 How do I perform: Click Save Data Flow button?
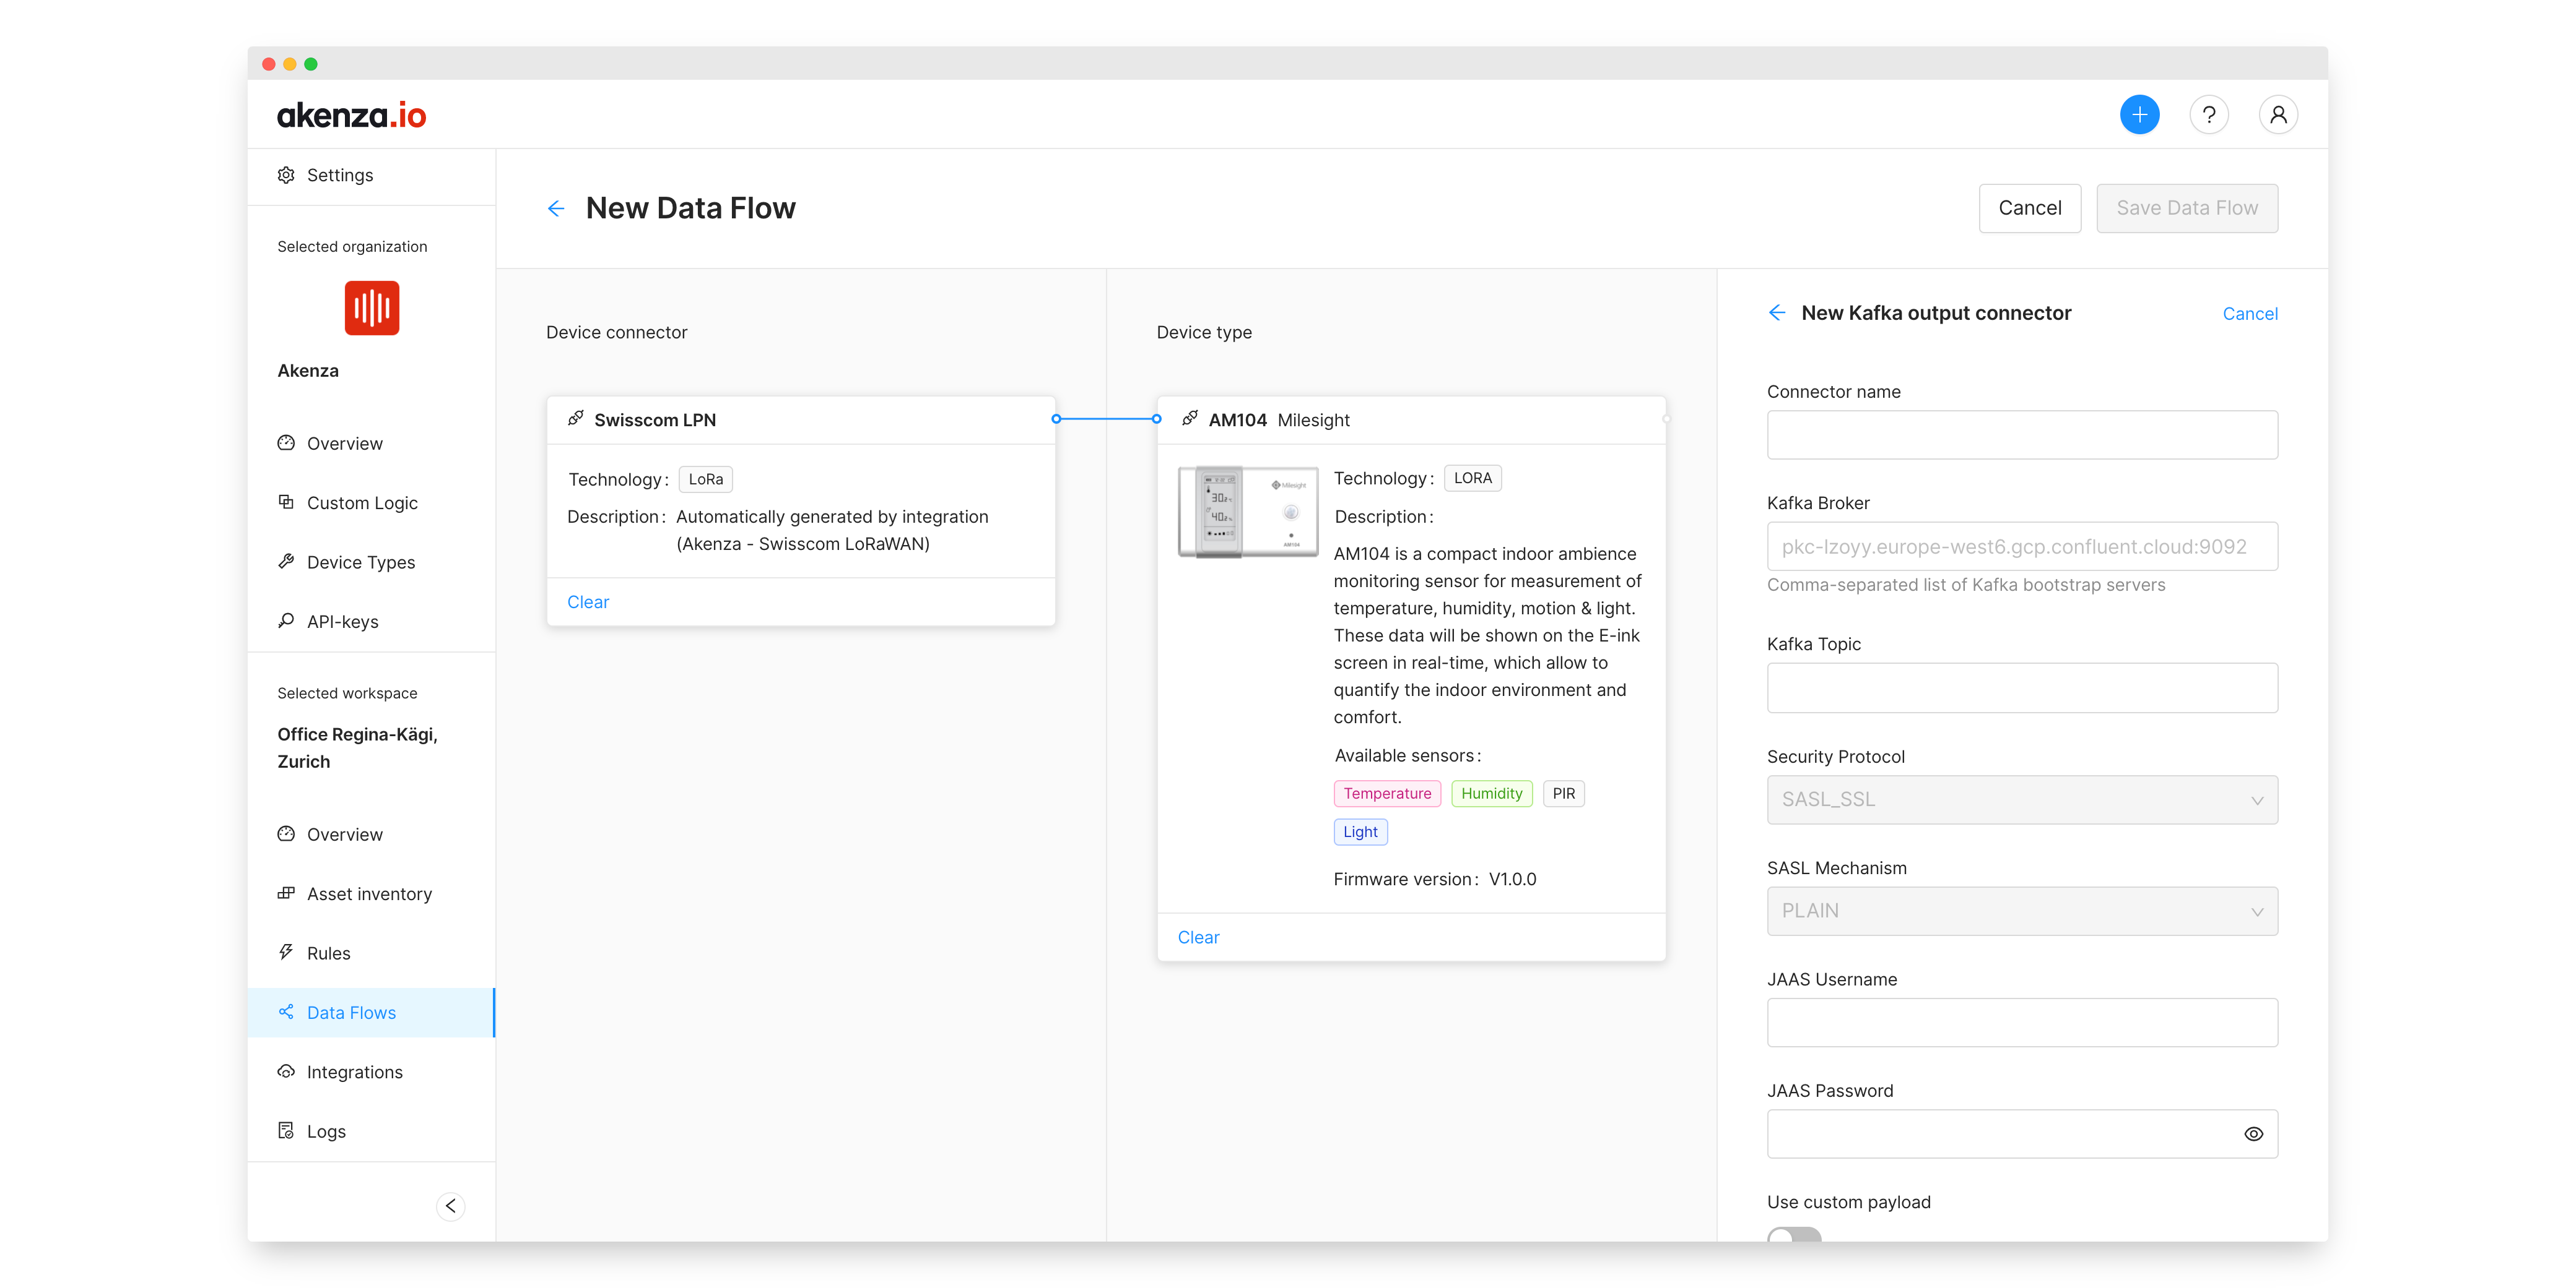click(2186, 208)
